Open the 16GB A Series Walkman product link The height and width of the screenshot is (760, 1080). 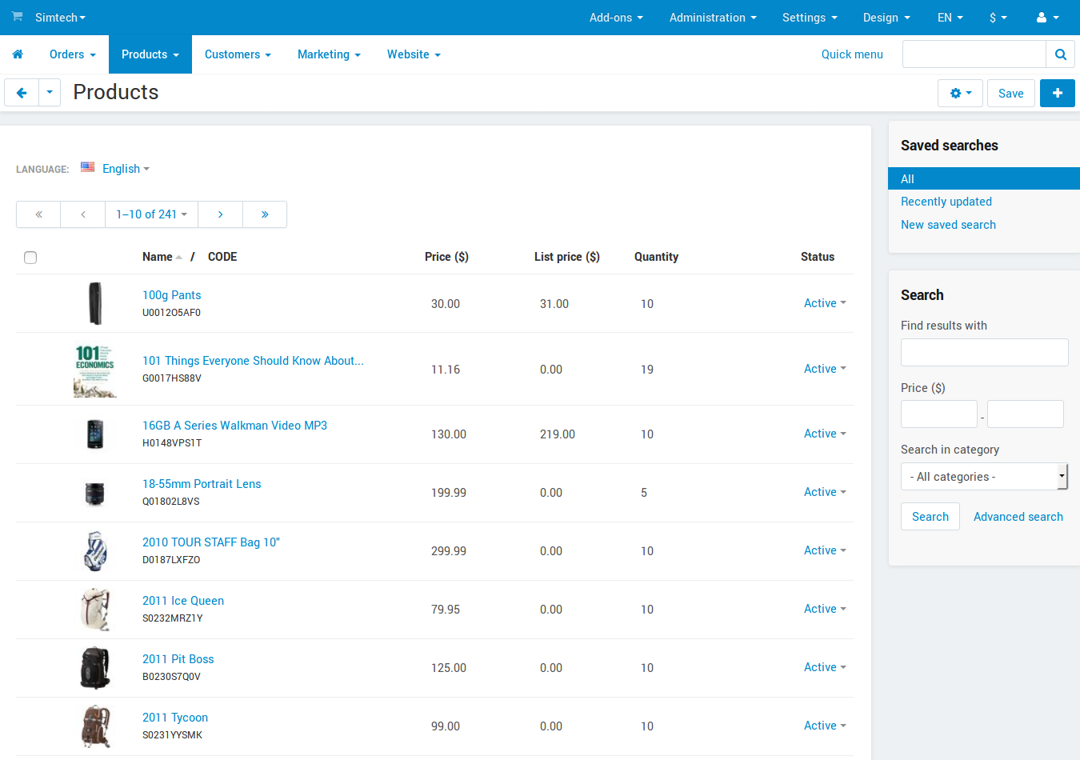point(234,426)
